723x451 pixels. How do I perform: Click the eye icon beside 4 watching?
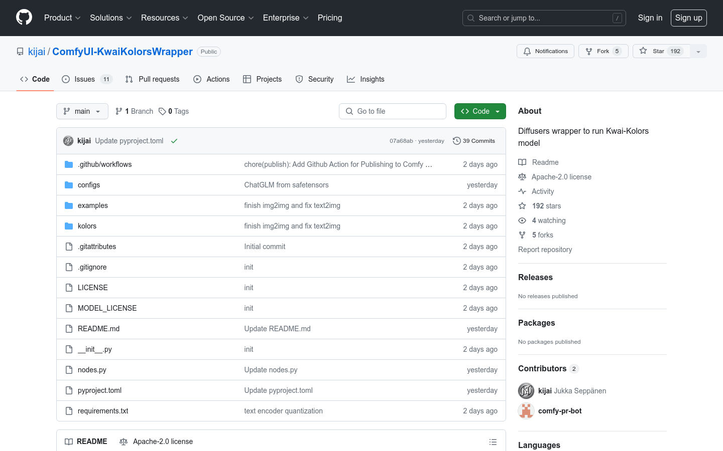tap(522, 220)
